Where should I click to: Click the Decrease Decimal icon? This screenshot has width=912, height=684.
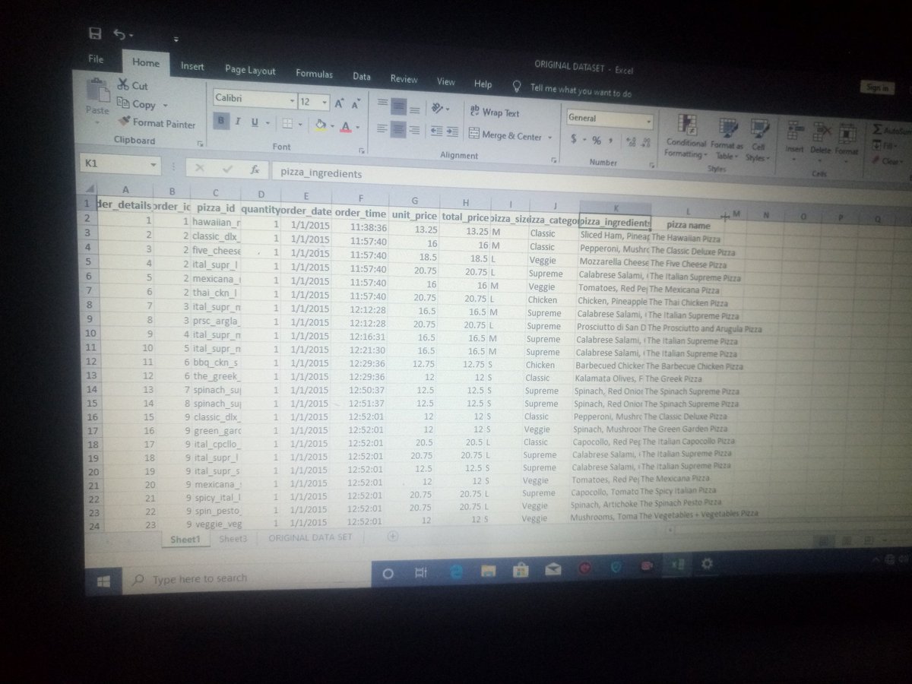[646, 141]
